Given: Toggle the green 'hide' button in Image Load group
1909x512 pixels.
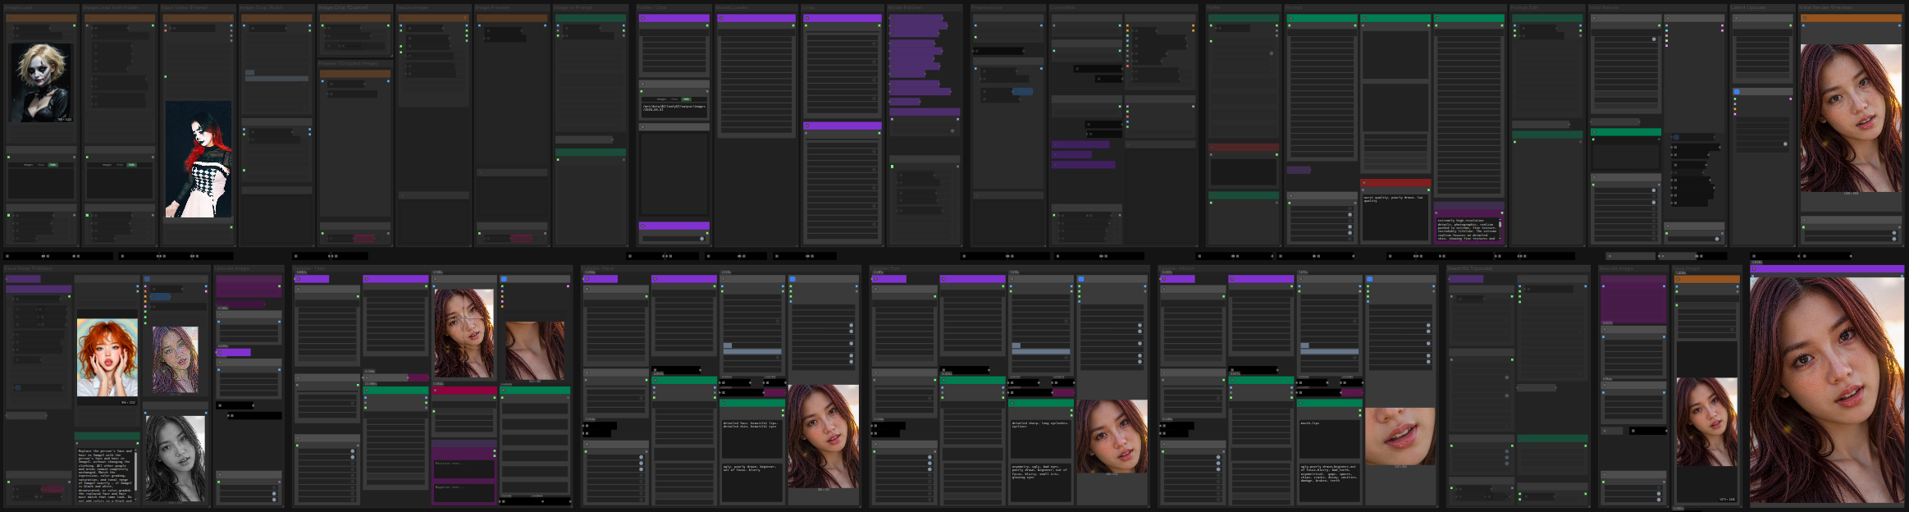Looking at the screenshot, I should (x=53, y=165).
